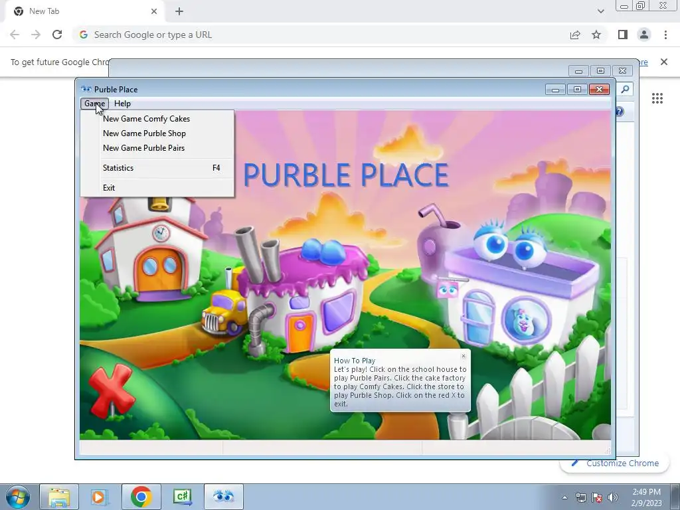Bookmark this tab with the star
This screenshot has height=510, width=680.
pos(596,35)
